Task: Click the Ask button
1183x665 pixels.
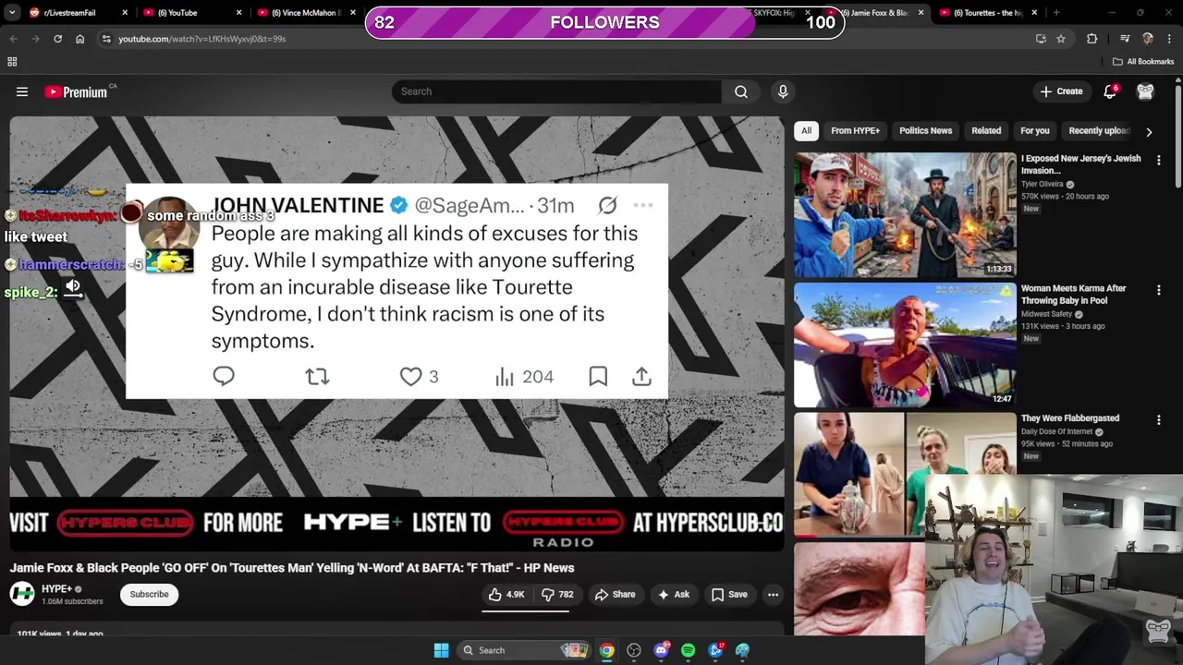Action: pyautogui.click(x=673, y=595)
